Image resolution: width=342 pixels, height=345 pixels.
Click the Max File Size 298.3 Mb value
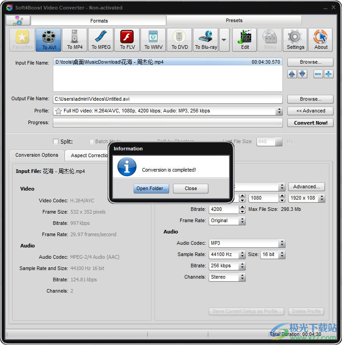(x=290, y=209)
